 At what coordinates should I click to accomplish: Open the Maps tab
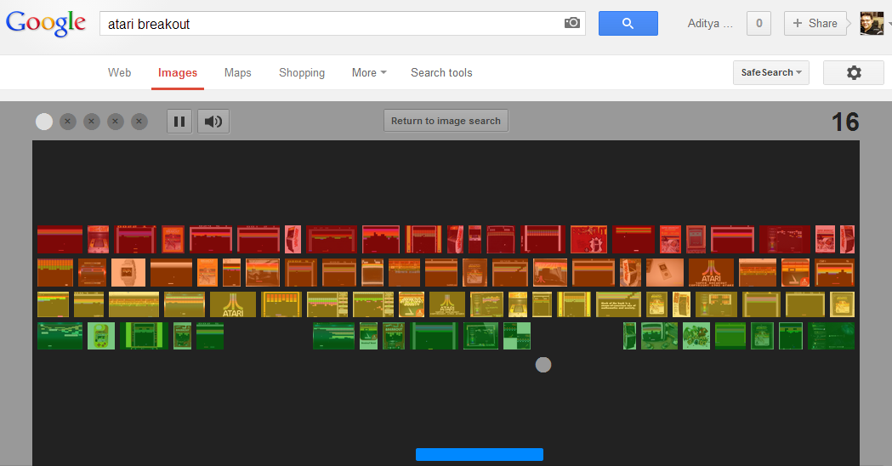[238, 73]
